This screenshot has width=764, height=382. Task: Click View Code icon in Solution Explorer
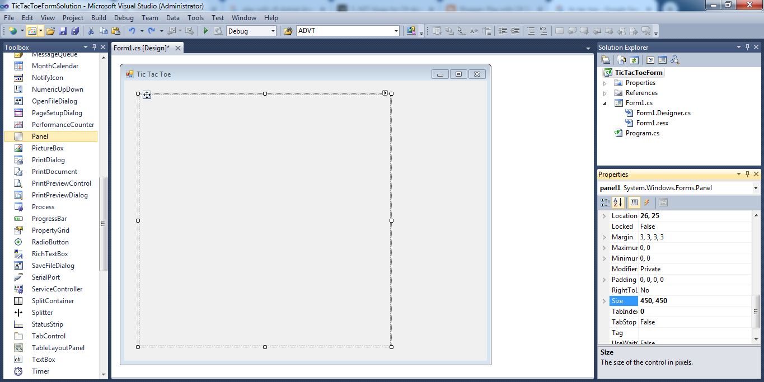tap(650, 60)
